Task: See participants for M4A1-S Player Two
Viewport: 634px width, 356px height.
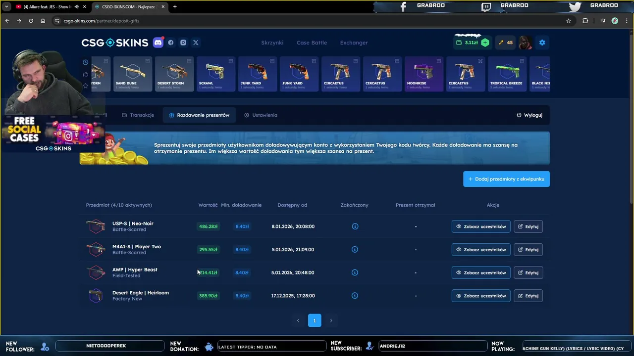Action: pos(481,249)
